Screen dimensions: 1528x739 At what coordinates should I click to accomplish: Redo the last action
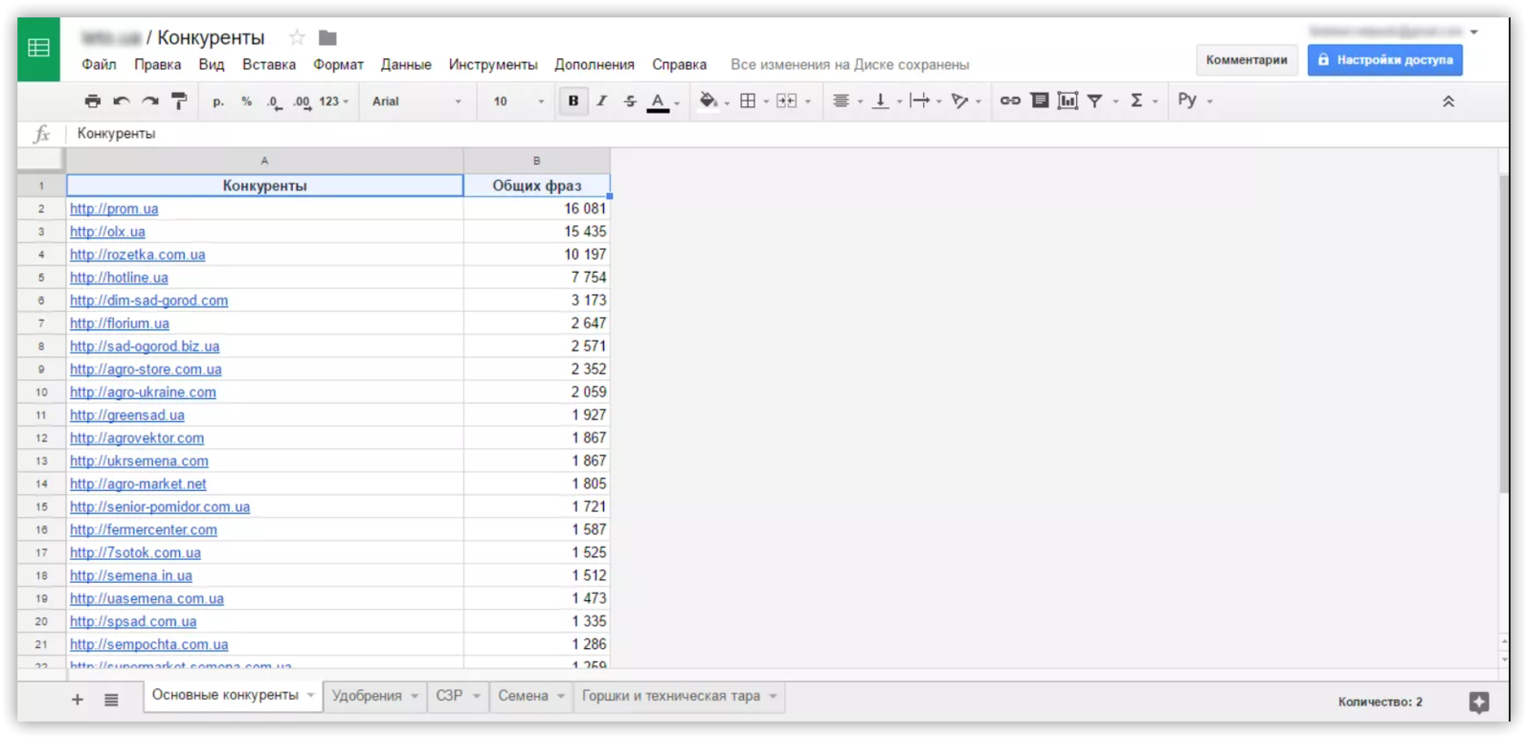(150, 101)
